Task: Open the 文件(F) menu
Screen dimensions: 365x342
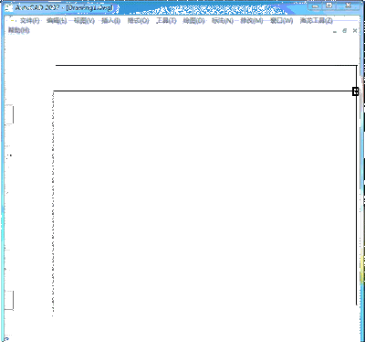Action: 30,21
